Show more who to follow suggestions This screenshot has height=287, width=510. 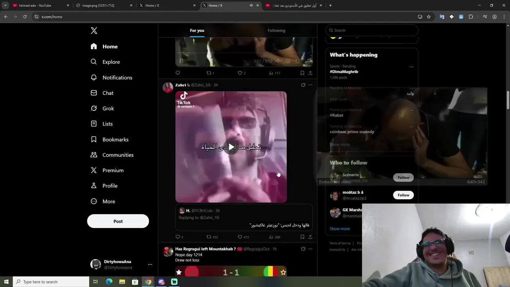click(x=339, y=229)
